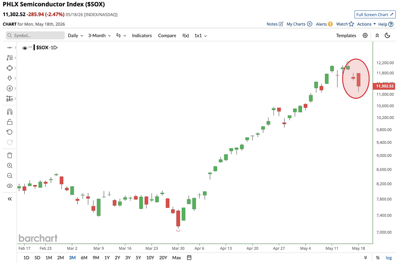Choose the arrow marker tool
This screenshot has height=265, width=399.
click(x=9, y=78)
